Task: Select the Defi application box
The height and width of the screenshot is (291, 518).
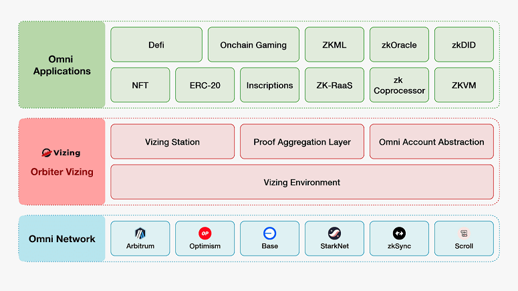Action: [x=156, y=45]
